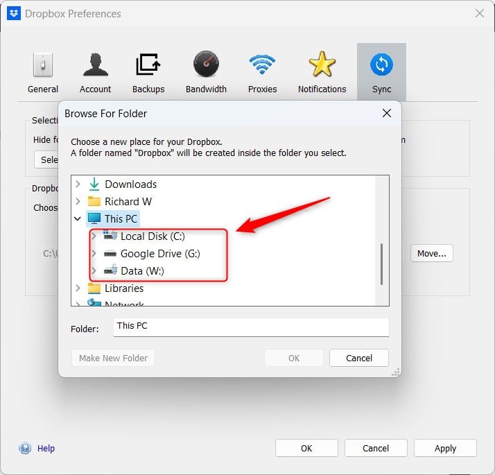495x475 pixels.
Task: Click Cancel in Browse For Folder dialog
Action: [359, 358]
